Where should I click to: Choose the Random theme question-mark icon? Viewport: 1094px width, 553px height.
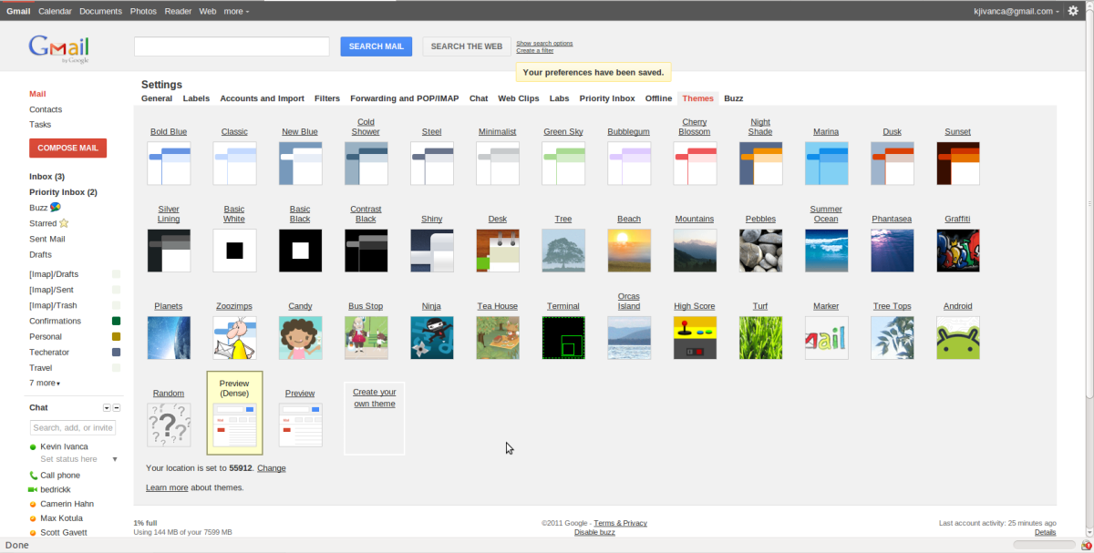pos(169,425)
